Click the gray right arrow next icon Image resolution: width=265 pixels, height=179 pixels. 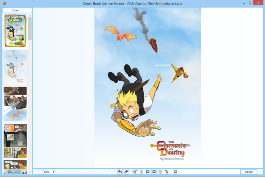[x=160, y=172]
